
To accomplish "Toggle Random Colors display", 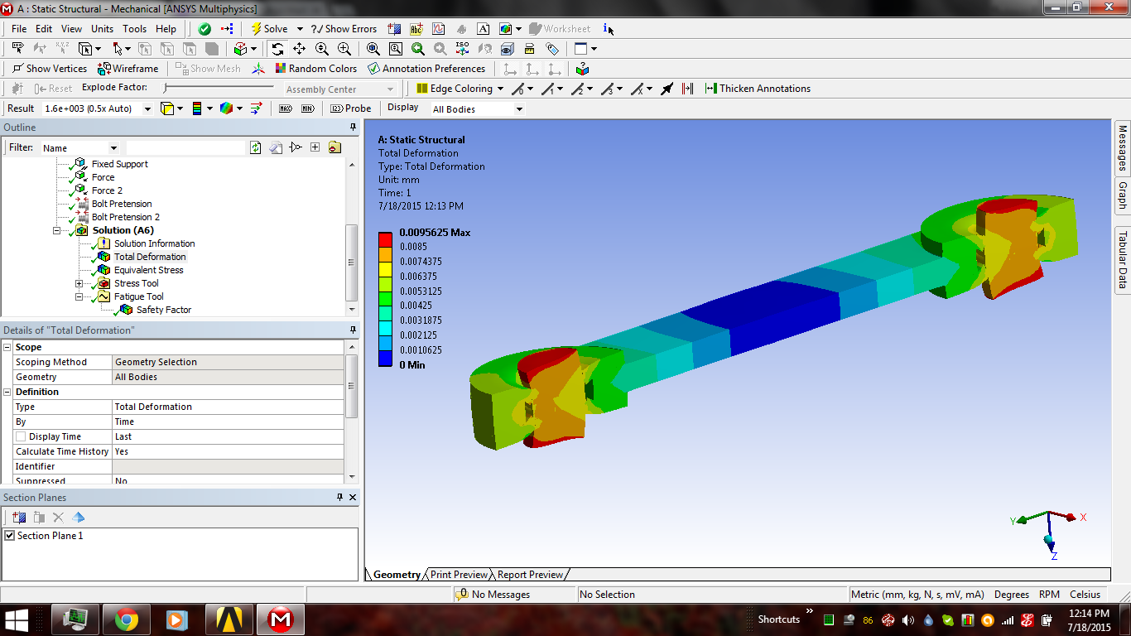I will (315, 69).
